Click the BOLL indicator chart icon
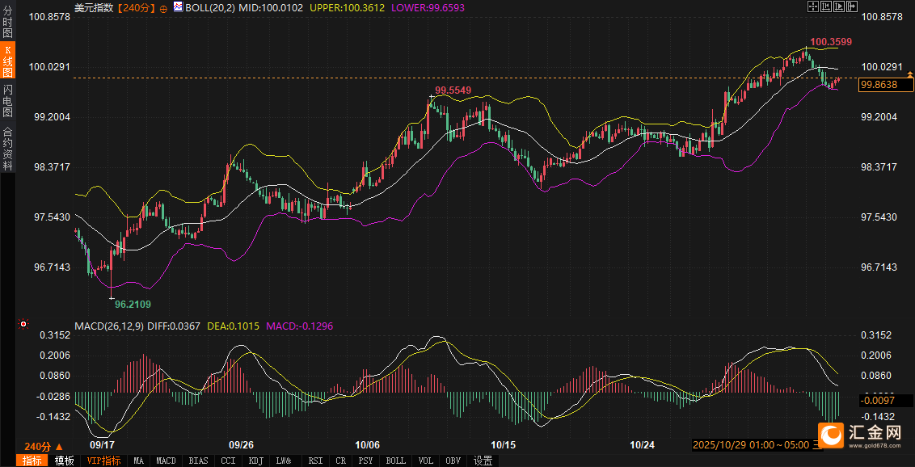 tap(178, 7)
